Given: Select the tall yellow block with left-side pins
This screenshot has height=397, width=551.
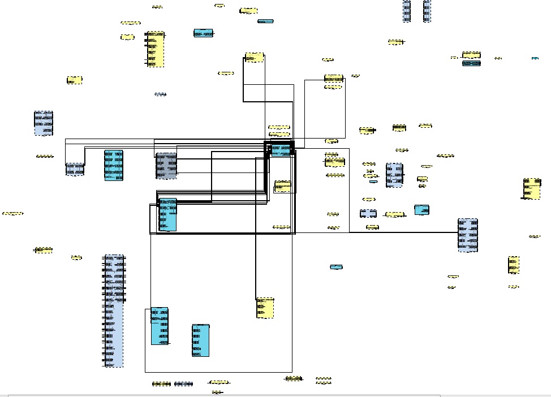Looking at the screenshot, I should pyautogui.click(x=155, y=49).
